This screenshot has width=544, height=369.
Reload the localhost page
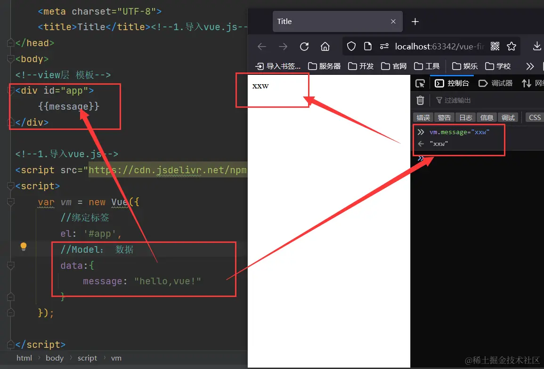(x=304, y=46)
